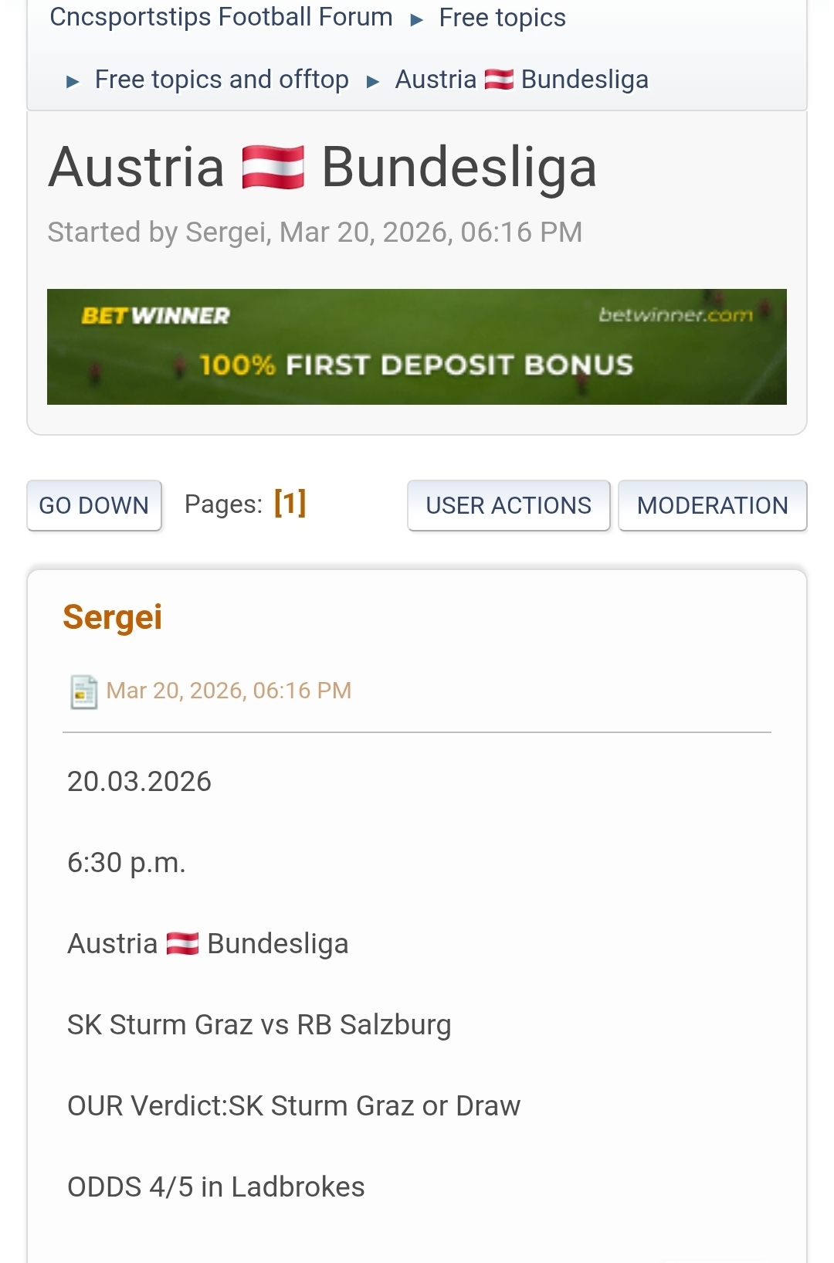
Task: Click the Austrian flag in the post body
Action: coord(183,943)
